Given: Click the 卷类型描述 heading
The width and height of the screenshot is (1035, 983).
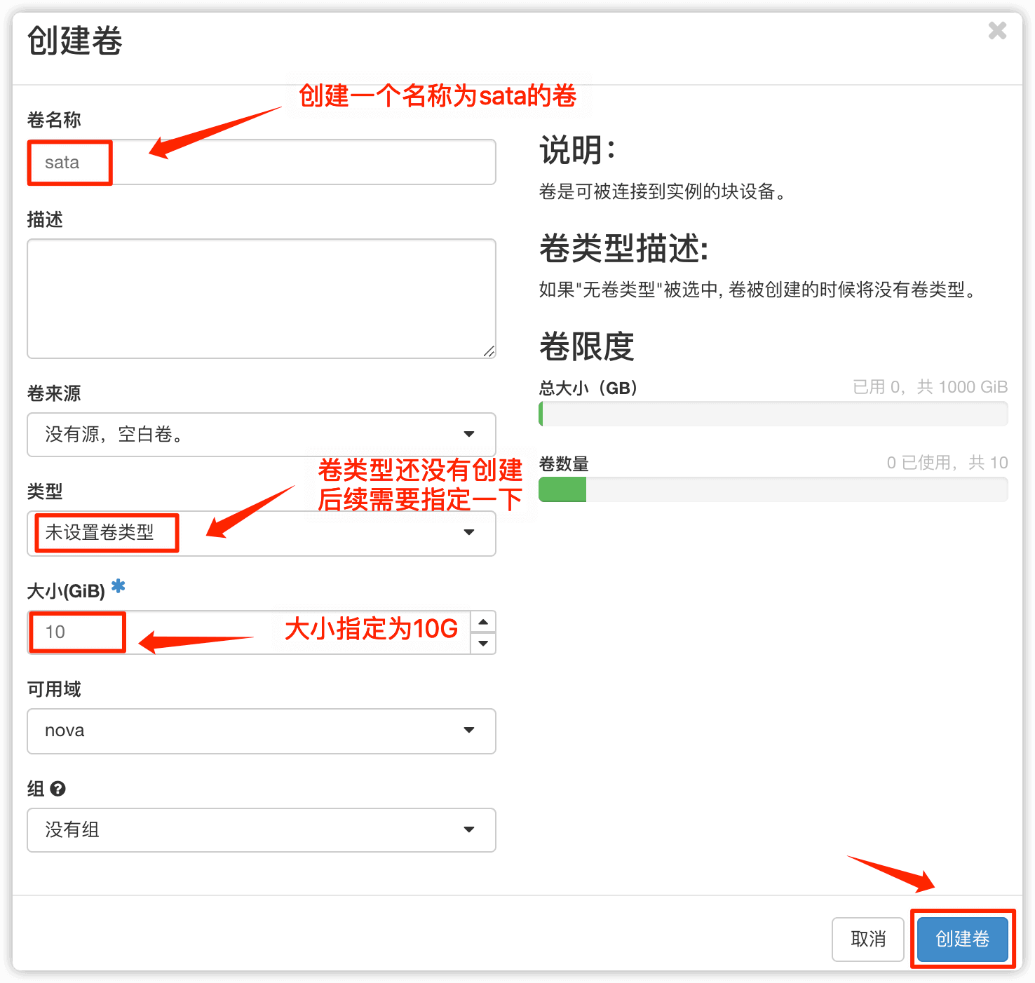Looking at the screenshot, I should click(624, 248).
